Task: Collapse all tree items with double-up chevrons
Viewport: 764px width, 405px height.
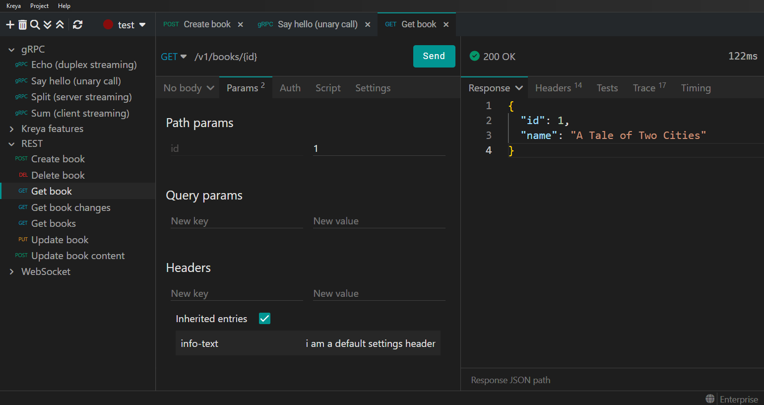Action: tap(60, 25)
